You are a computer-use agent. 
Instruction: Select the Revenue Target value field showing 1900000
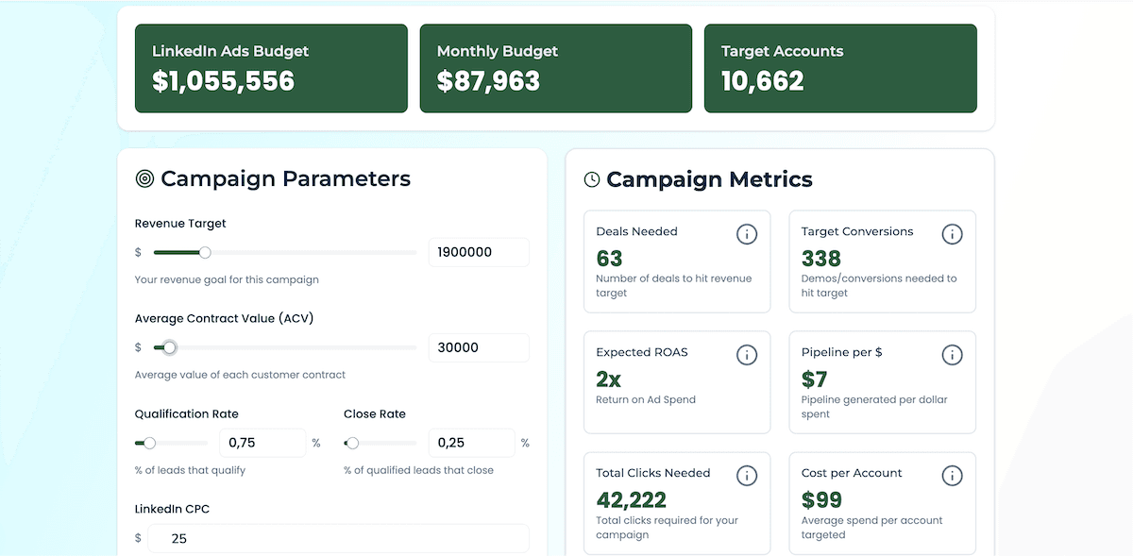[x=479, y=252]
